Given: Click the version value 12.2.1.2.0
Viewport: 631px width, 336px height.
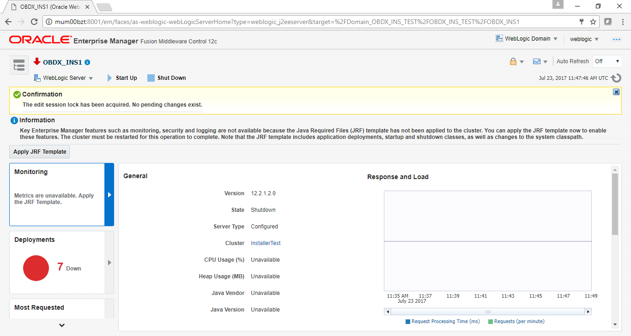Looking at the screenshot, I should [263, 193].
